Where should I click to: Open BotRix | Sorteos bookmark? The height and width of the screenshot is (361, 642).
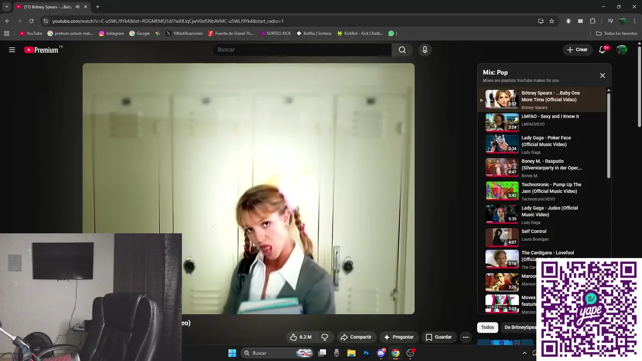314,34
